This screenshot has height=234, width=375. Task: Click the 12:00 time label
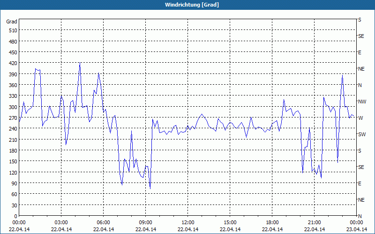click(x=188, y=223)
